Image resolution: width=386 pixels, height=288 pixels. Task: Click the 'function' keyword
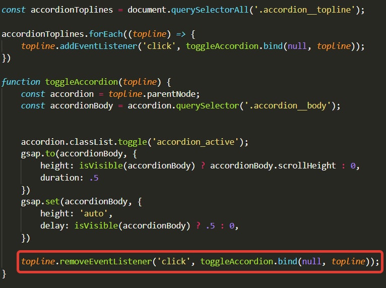pyautogui.click(x=21, y=82)
